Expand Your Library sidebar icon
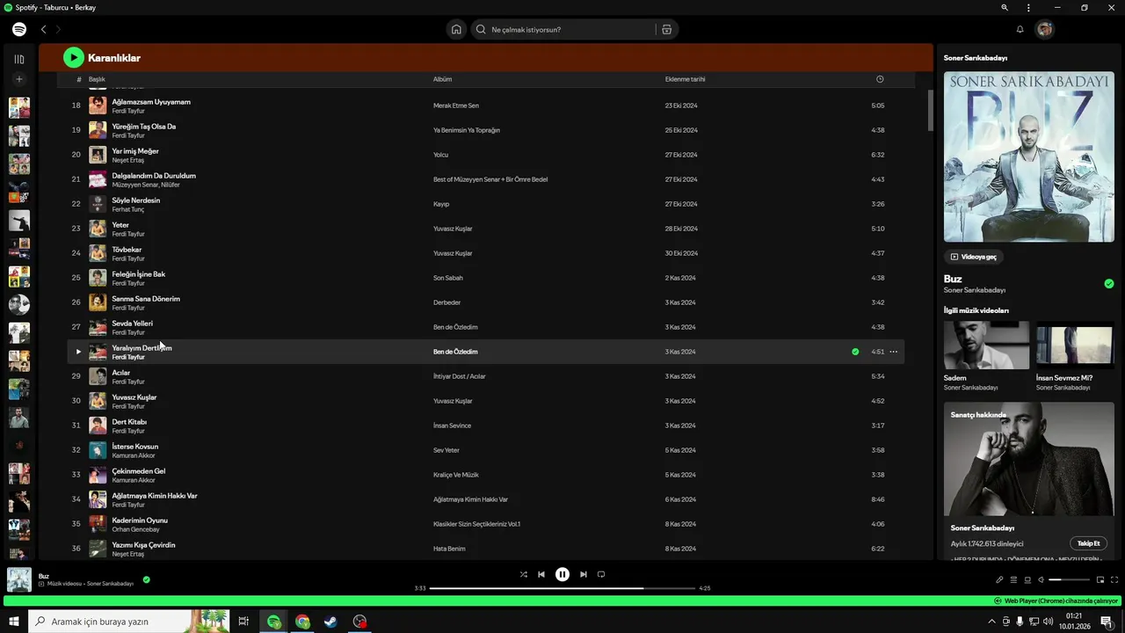Viewport: 1125px width, 633px height. pos(19,59)
